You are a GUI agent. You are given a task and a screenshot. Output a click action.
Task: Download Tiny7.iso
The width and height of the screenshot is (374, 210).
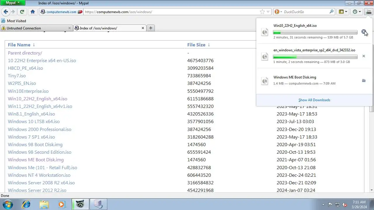coord(17,76)
